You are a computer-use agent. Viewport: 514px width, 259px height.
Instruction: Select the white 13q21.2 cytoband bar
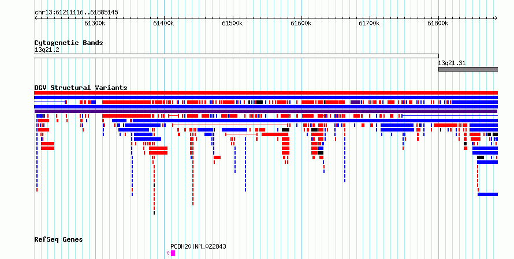[x=236, y=56]
